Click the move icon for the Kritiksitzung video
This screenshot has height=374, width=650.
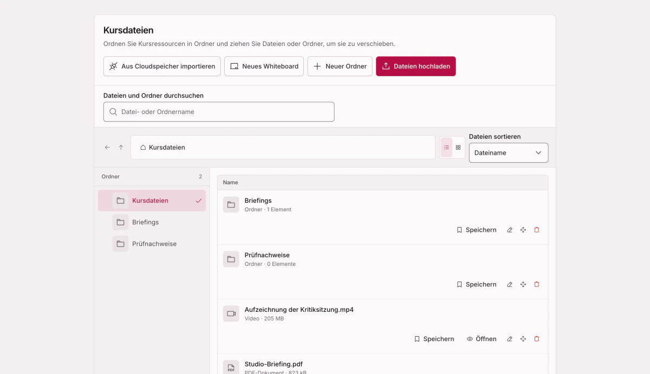pos(523,339)
